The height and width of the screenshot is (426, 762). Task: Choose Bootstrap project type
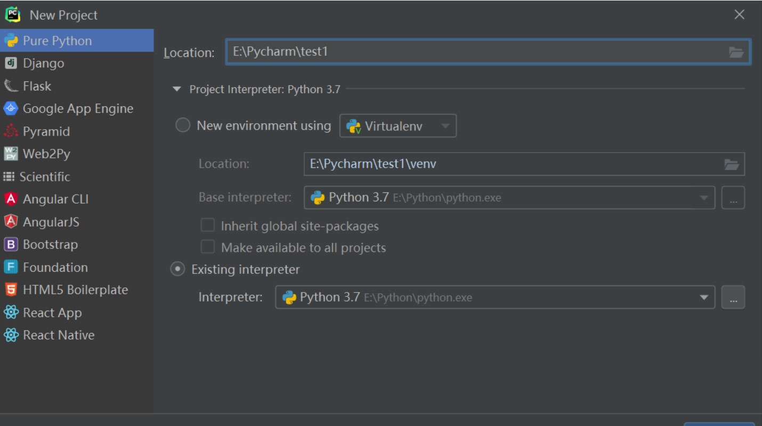pyautogui.click(x=77, y=245)
